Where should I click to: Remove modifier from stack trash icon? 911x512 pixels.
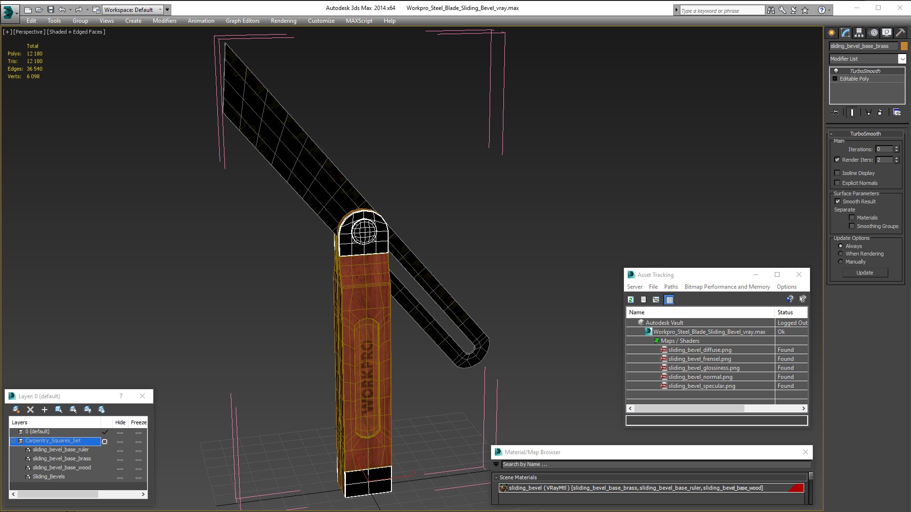(x=880, y=112)
